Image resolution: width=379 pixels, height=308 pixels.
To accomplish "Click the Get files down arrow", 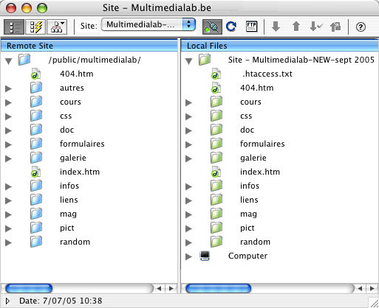I will (276, 27).
